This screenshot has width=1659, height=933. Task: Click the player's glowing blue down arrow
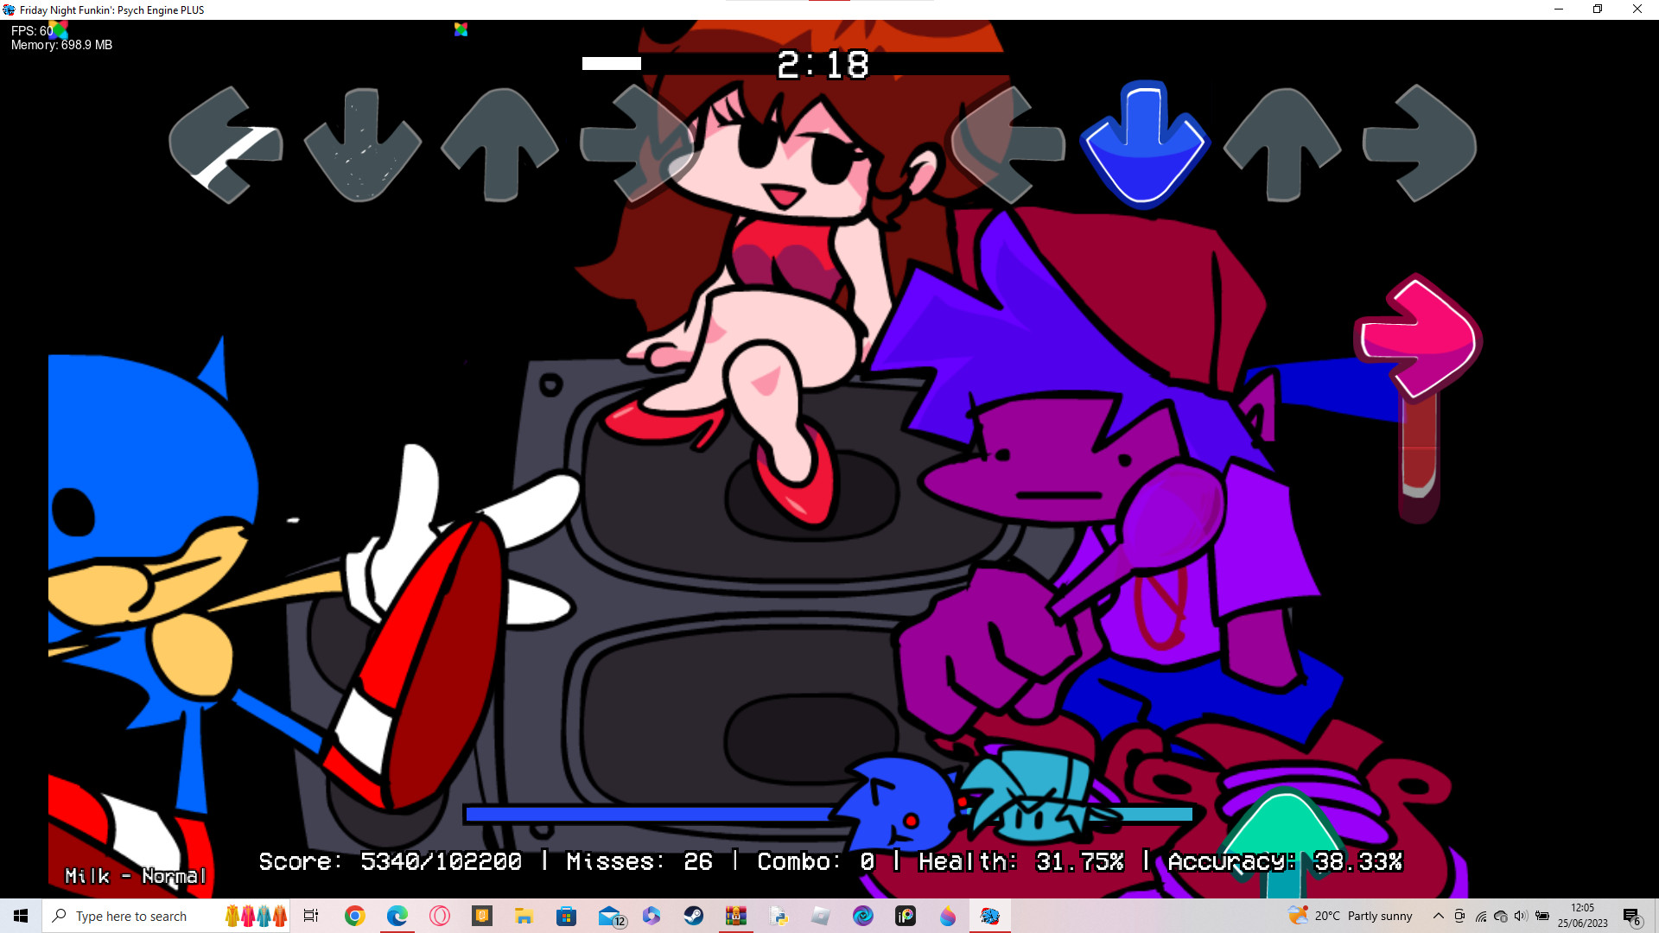click(1145, 144)
